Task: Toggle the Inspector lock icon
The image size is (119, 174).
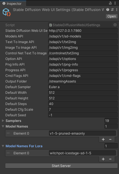Action: (110, 3)
